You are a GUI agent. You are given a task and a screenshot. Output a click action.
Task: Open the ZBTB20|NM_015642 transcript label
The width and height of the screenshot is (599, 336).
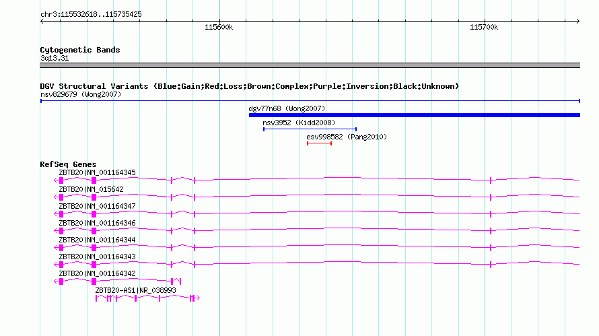(91, 189)
